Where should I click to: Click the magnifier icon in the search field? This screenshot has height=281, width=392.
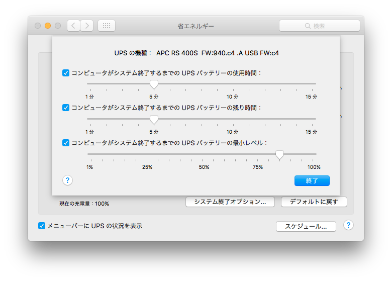pyautogui.click(x=308, y=26)
